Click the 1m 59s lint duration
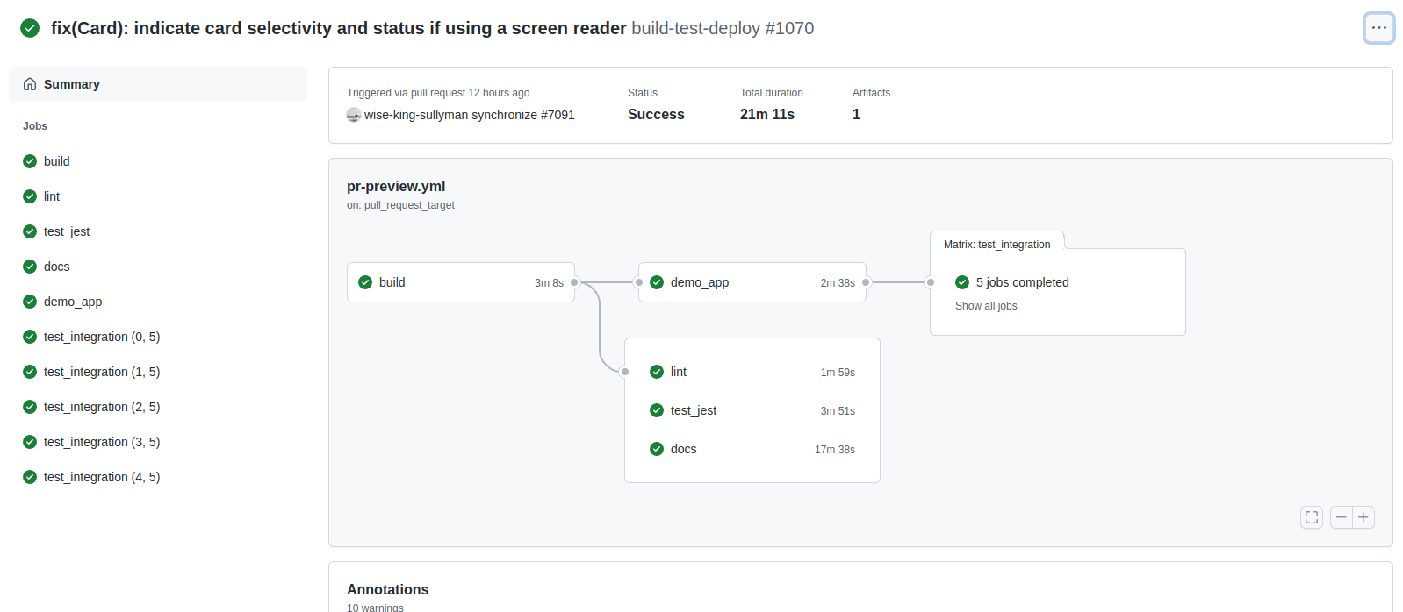 [838, 373]
